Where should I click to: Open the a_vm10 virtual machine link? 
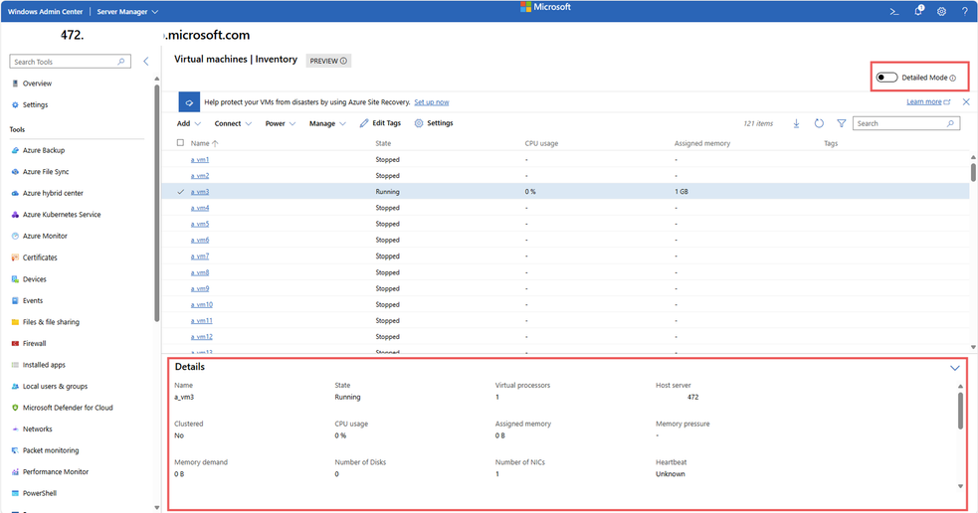pyautogui.click(x=201, y=305)
